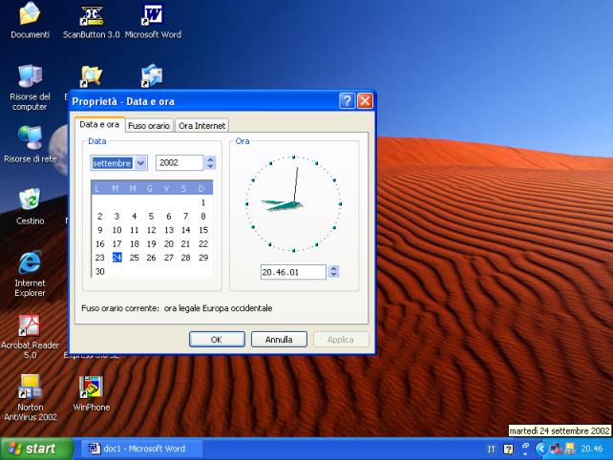613x460 pixels.
Task: Select day 27 in the calendar
Action: coord(168,258)
